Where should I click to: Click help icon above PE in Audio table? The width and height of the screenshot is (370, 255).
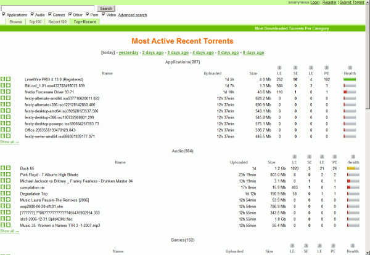[x=335, y=157]
